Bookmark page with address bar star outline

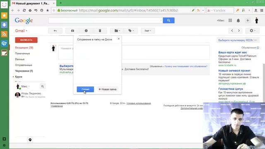tap(54, 10)
